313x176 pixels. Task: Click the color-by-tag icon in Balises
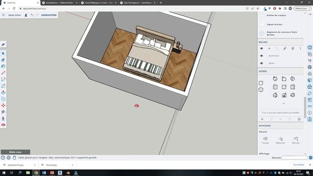click(292, 48)
